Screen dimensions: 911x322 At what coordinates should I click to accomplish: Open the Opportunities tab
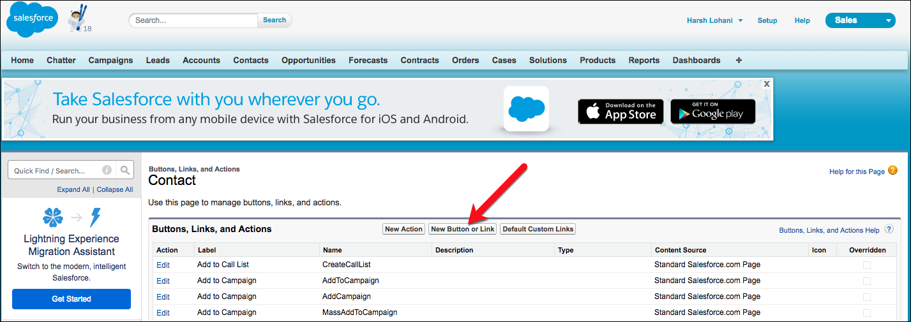pos(308,60)
